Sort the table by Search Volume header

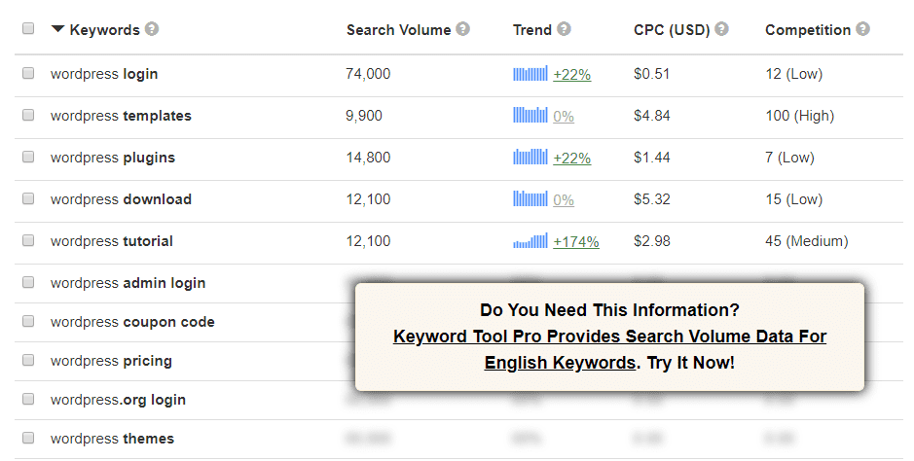(x=399, y=30)
